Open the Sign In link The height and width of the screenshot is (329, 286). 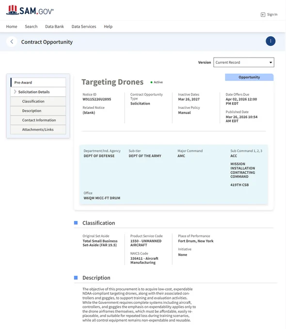click(x=272, y=15)
